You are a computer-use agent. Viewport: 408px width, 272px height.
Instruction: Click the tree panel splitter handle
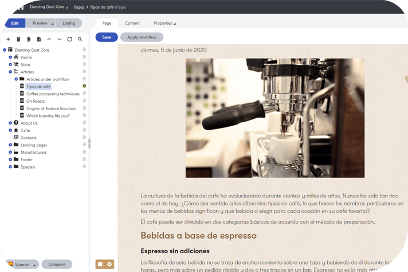point(89,143)
